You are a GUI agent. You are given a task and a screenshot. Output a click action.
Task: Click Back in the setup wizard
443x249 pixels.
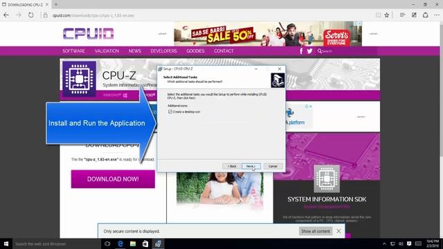point(232,166)
